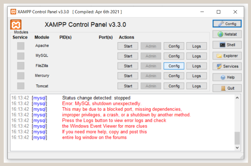Click the PID(s) column header
251x166 pixels.
(x=66, y=37)
